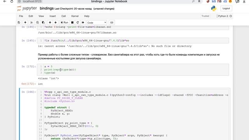This screenshot has height=140, width=249.
Task: Click the Python logo icon
Action: click(214, 9)
